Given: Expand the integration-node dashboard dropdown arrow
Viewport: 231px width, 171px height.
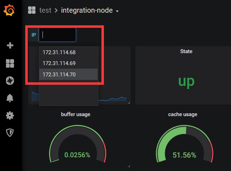Looking at the screenshot, I should (117, 11).
